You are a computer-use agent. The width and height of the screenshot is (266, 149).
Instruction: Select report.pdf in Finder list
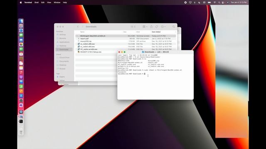(126, 38)
